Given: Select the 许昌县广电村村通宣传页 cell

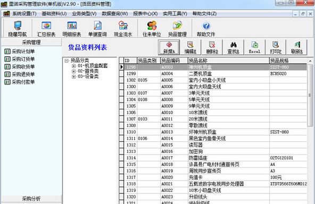Looking at the screenshot, I should pos(229,164).
